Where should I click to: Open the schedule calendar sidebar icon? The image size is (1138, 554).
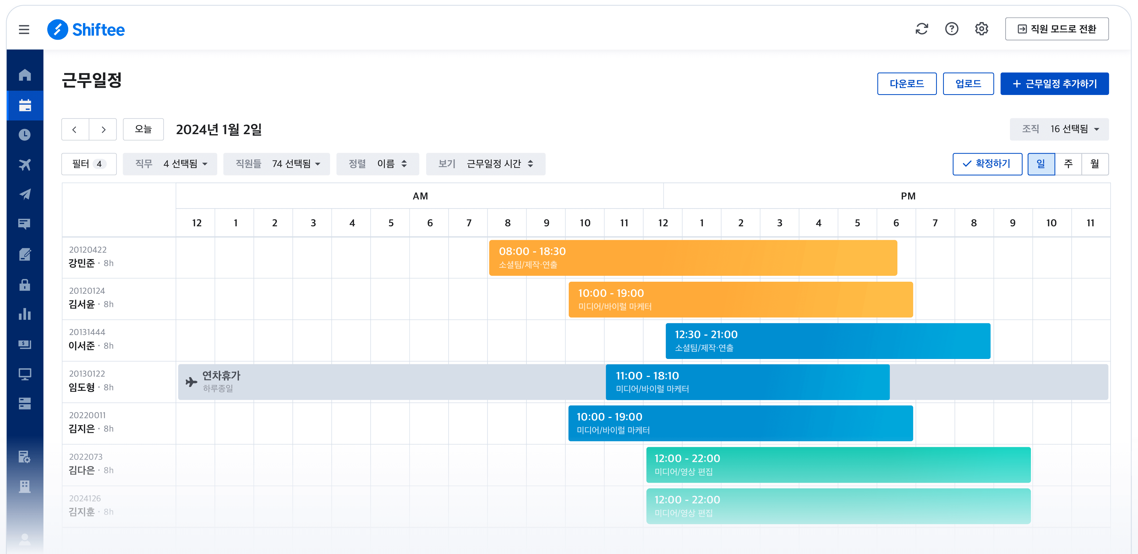(x=25, y=105)
